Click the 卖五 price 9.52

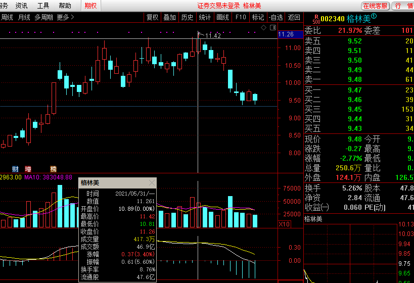pos(354,41)
